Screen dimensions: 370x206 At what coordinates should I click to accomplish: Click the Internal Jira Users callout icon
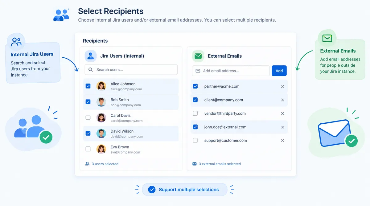pyautogui.click(x=16, y=41)
